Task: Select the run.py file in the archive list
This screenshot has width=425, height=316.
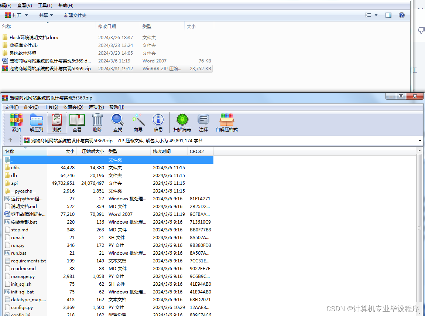Action: [x=17, y=245]
